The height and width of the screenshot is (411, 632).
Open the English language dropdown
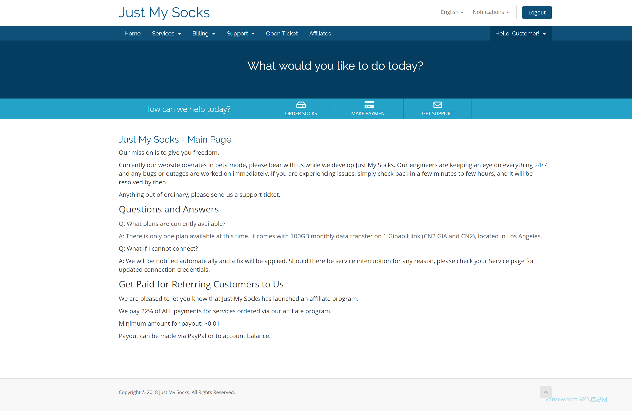point(452,12)
